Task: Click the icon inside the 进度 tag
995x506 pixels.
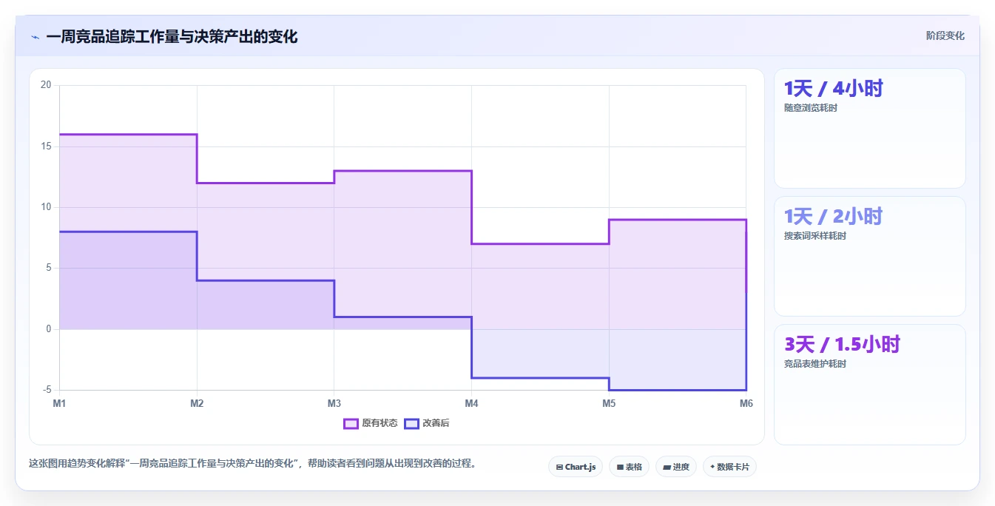Action: pyautogui.click(x=667, y=467)
